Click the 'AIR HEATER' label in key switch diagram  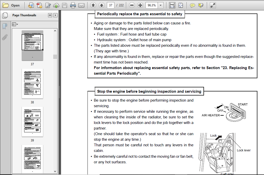(211, 115)
